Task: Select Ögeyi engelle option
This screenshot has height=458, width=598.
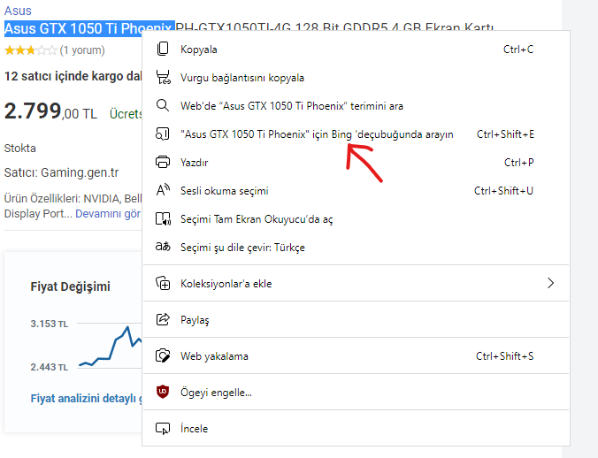Action: [x=356, y=392]
